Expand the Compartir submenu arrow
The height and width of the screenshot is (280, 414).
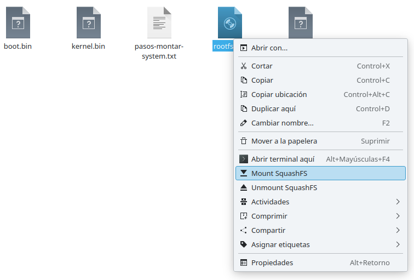coord(398,231)
